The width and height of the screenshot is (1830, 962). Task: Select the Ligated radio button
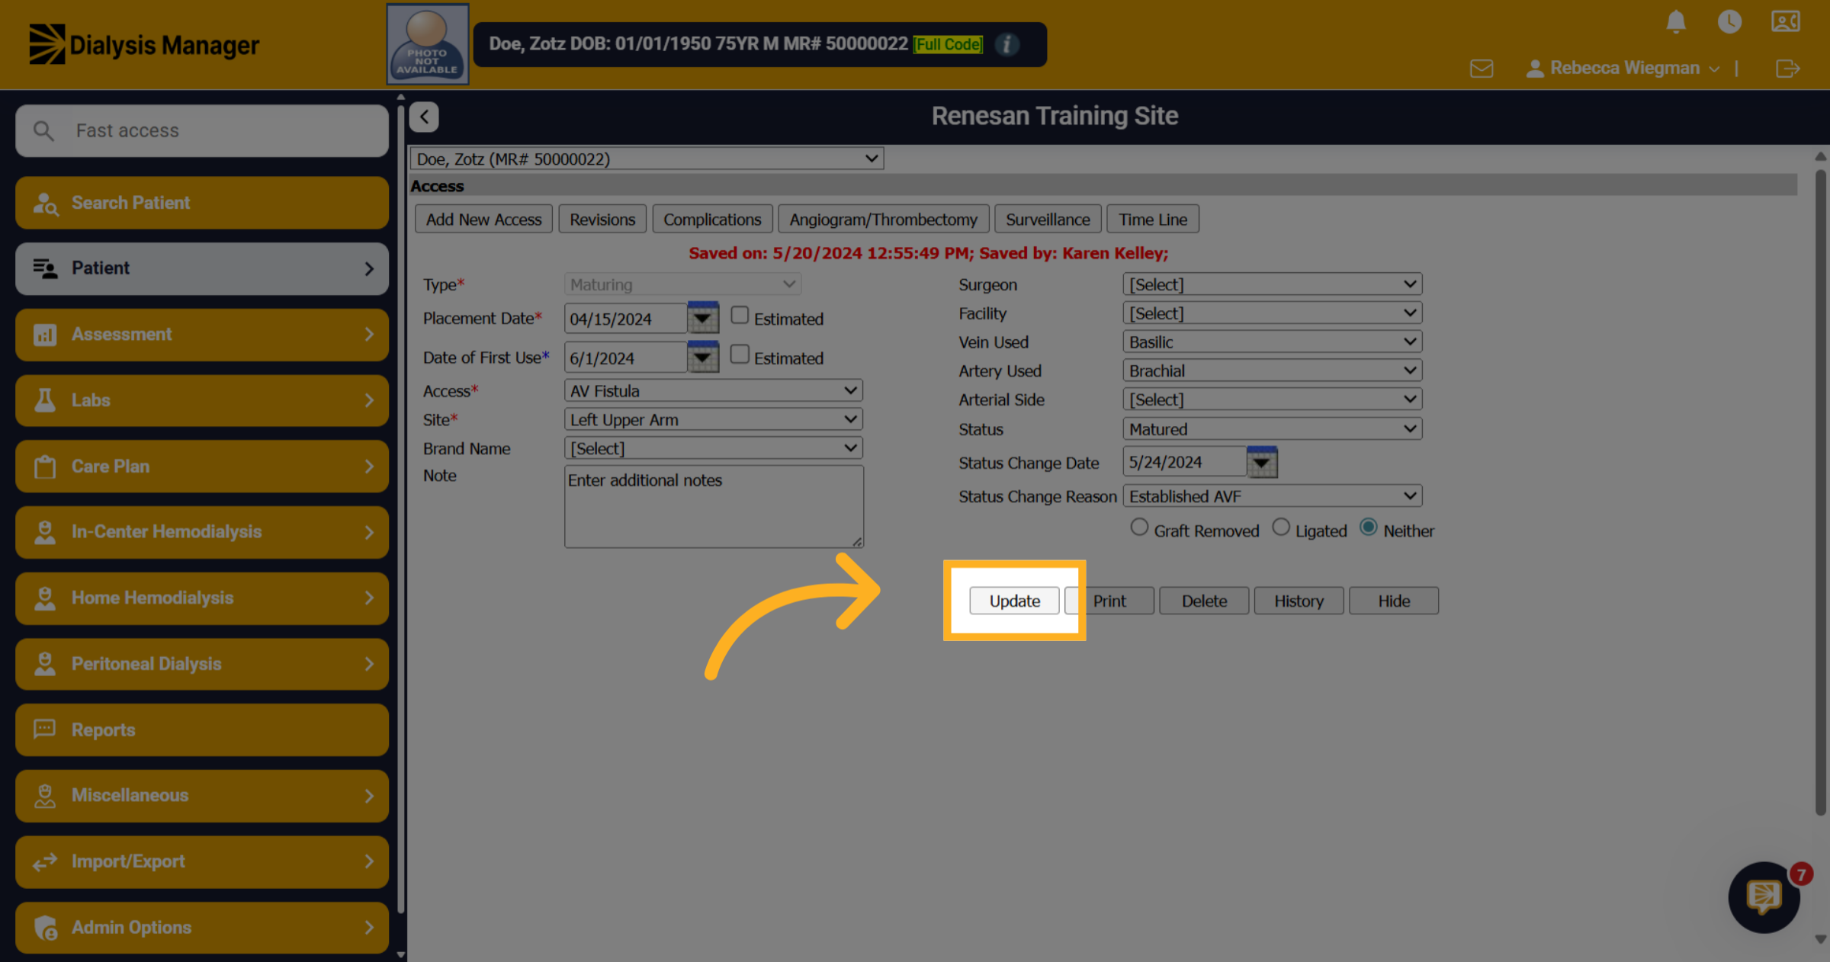click(x=1281, y=527)
